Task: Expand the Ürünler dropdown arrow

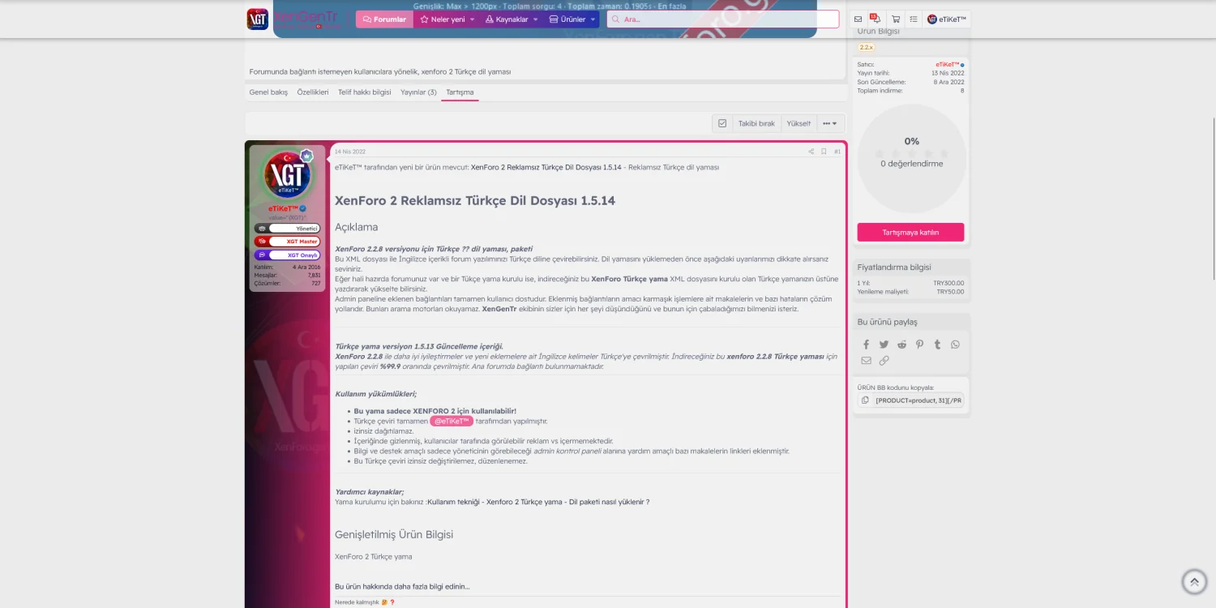Action: [x=593, y=19]
